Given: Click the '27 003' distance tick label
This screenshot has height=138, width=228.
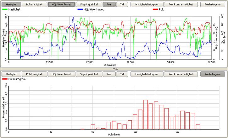Looking at the screenshot, I should point(90,62).
